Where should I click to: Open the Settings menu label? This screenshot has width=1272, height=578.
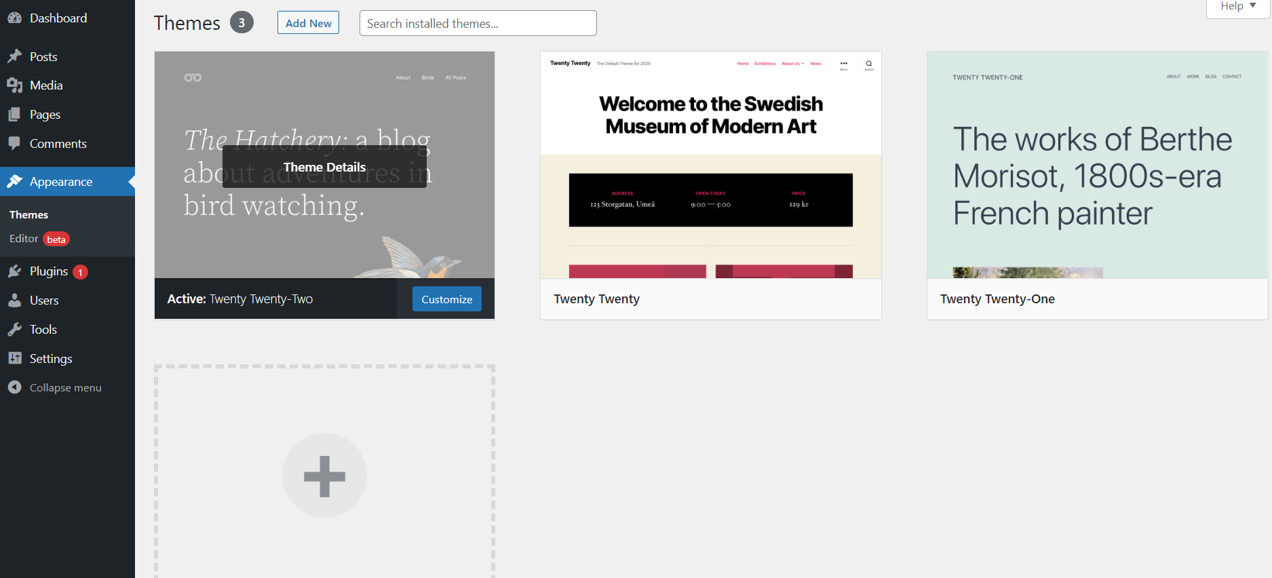[51, 359]
